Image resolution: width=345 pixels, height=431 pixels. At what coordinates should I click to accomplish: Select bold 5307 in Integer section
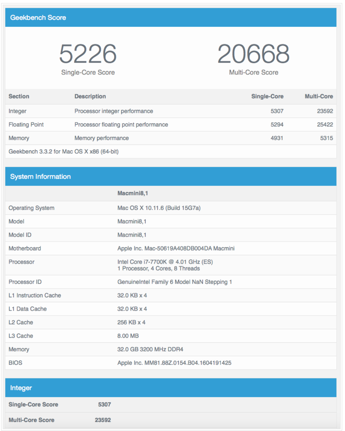pyautogui.click(x=104, y=404)
